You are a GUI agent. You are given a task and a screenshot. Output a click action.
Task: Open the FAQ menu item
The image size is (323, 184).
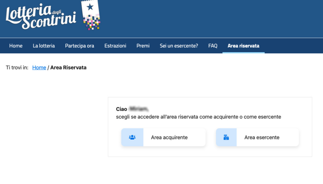click(x=213, y=46)
